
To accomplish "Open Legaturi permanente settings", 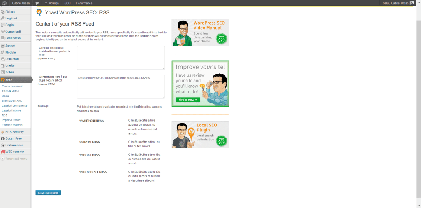I will [x=14, y=105].
